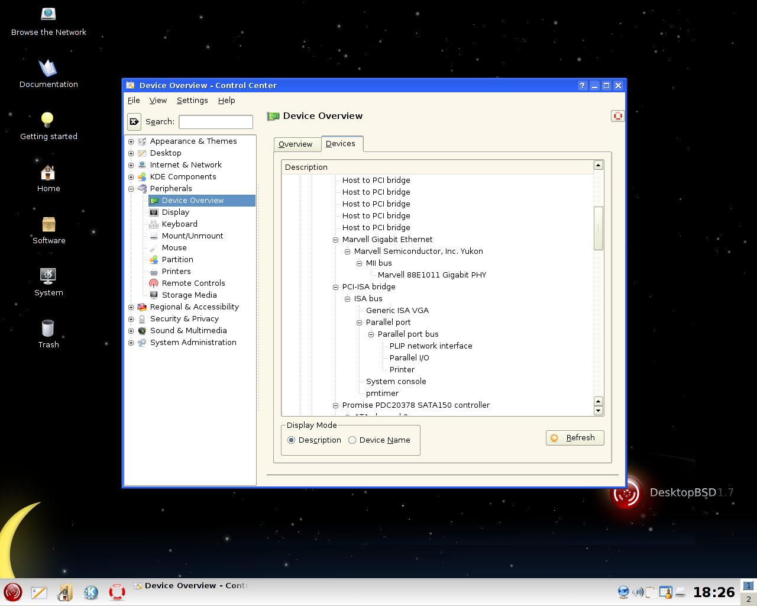Select the Generic ISA VGA entry
Screen dimensions: 757x606
397,311
